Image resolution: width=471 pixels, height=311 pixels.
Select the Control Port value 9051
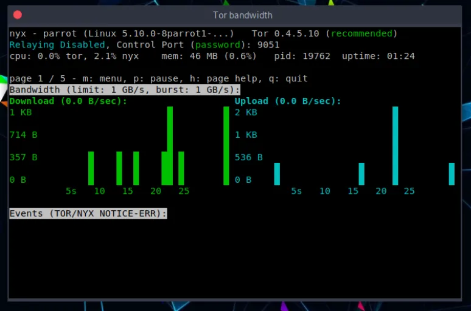[x=268, y=45]
